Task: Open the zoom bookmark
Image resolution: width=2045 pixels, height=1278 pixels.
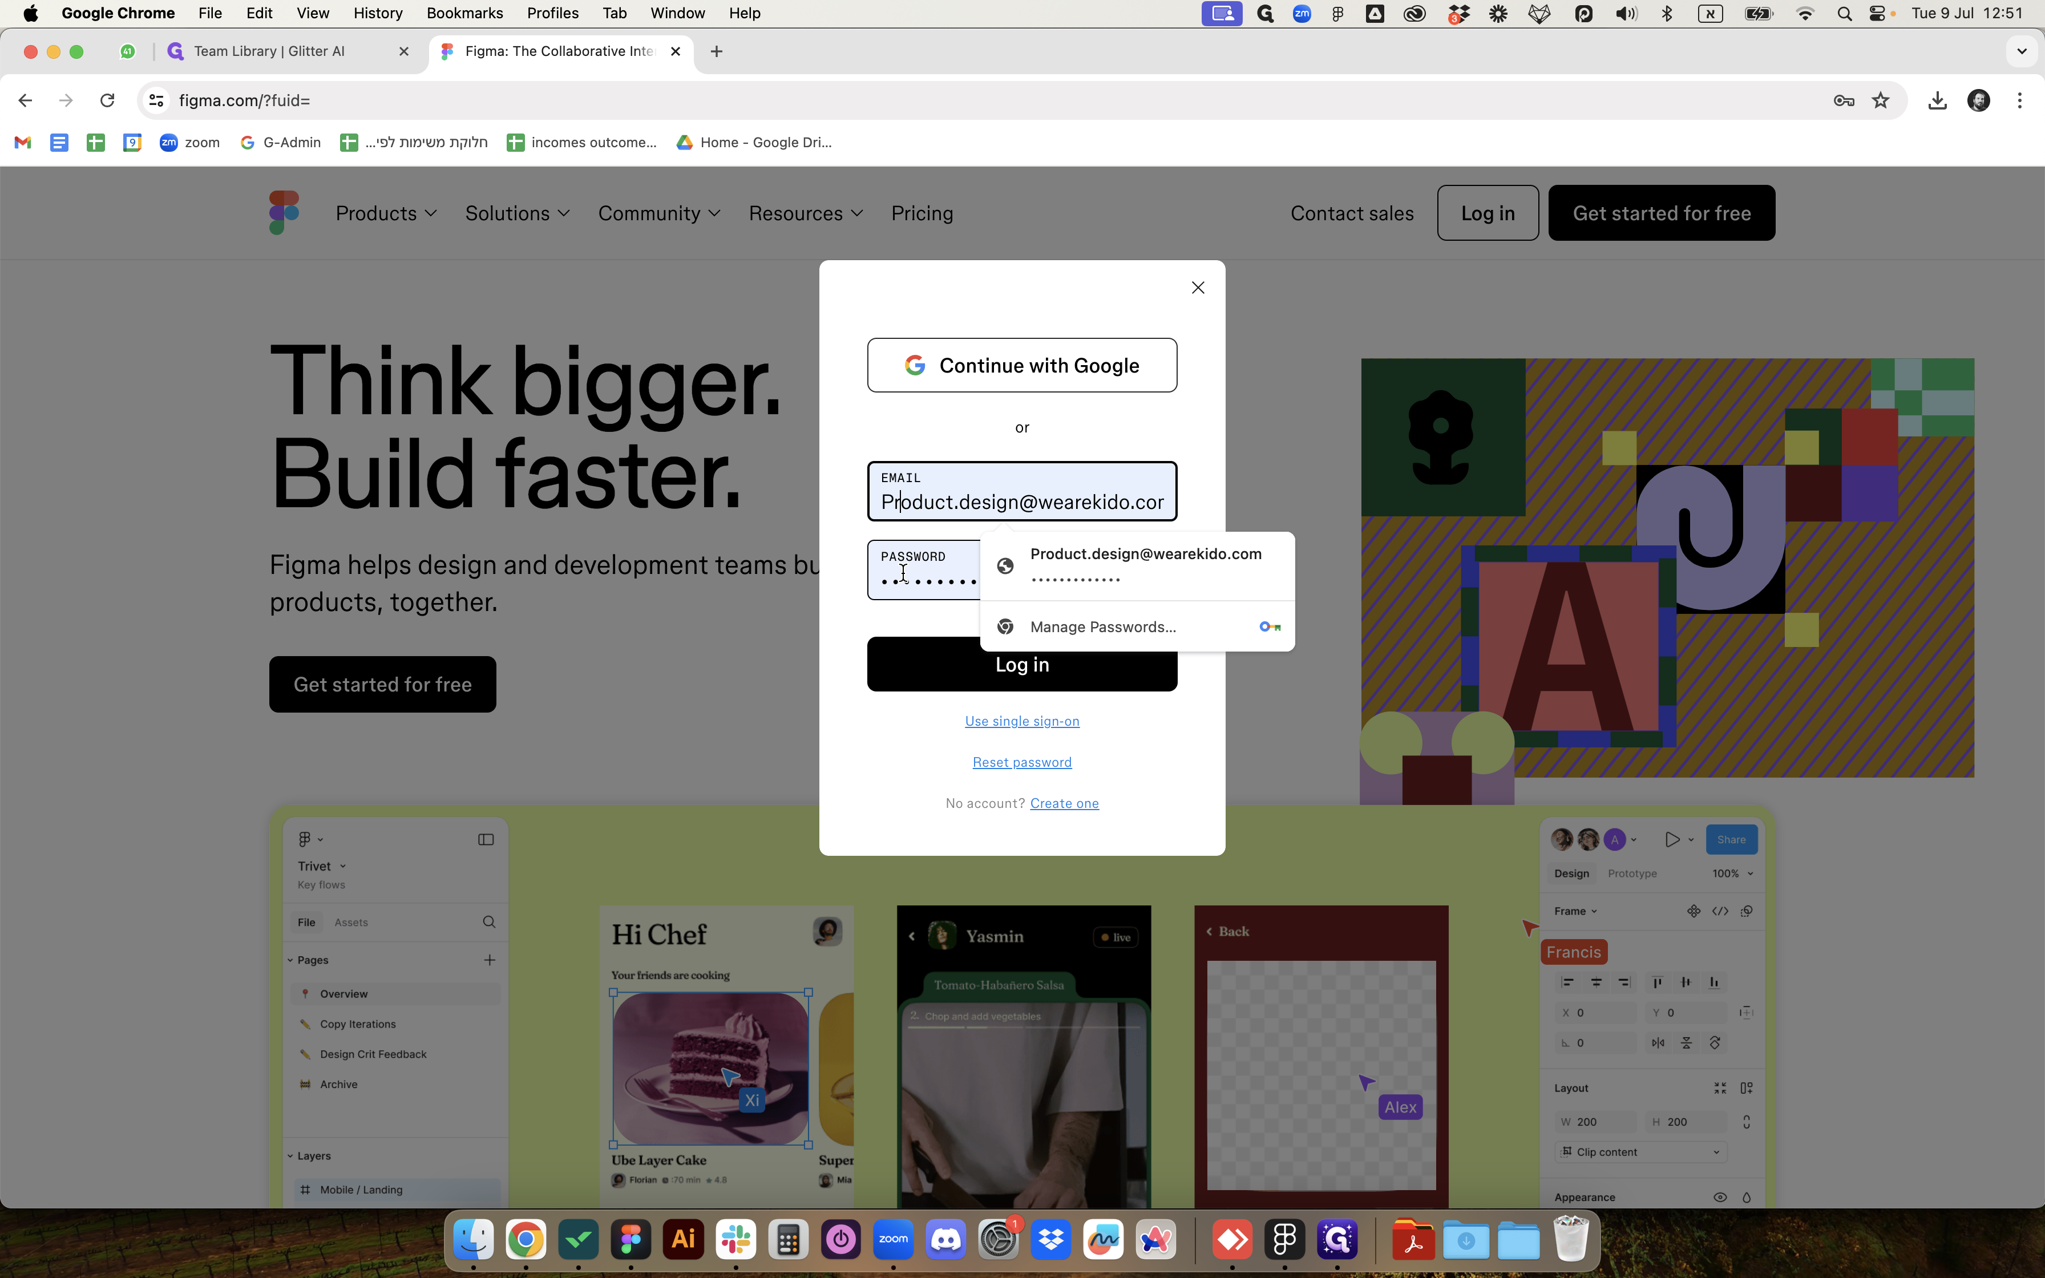Action: pyautogui.click(x=190, y=142)
